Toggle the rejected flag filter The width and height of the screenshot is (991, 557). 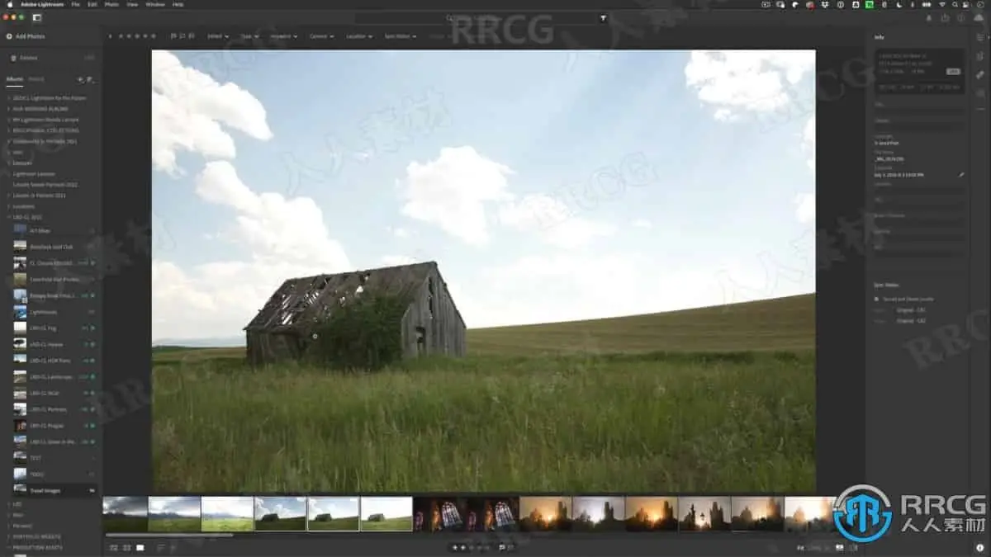(x=190, y=36)
